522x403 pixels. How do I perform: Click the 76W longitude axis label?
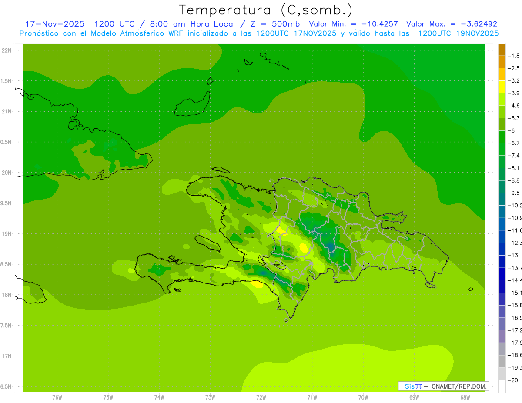[x=57, y=397]
